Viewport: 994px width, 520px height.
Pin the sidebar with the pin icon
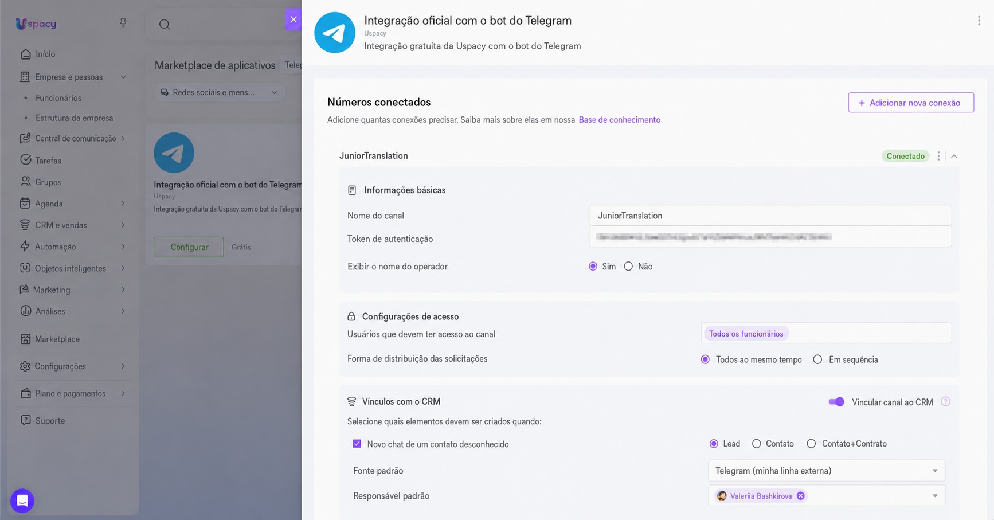123,23
